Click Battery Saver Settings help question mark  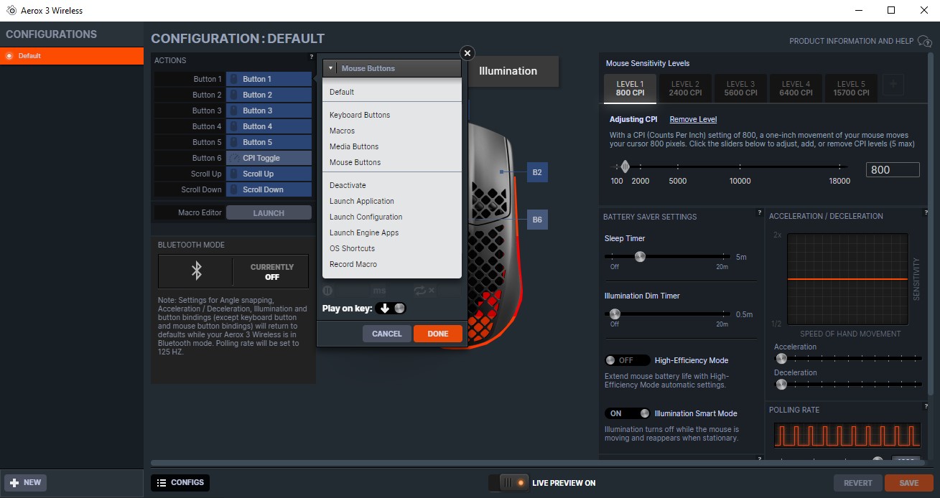pyautogui.click(x=759, y=213)
